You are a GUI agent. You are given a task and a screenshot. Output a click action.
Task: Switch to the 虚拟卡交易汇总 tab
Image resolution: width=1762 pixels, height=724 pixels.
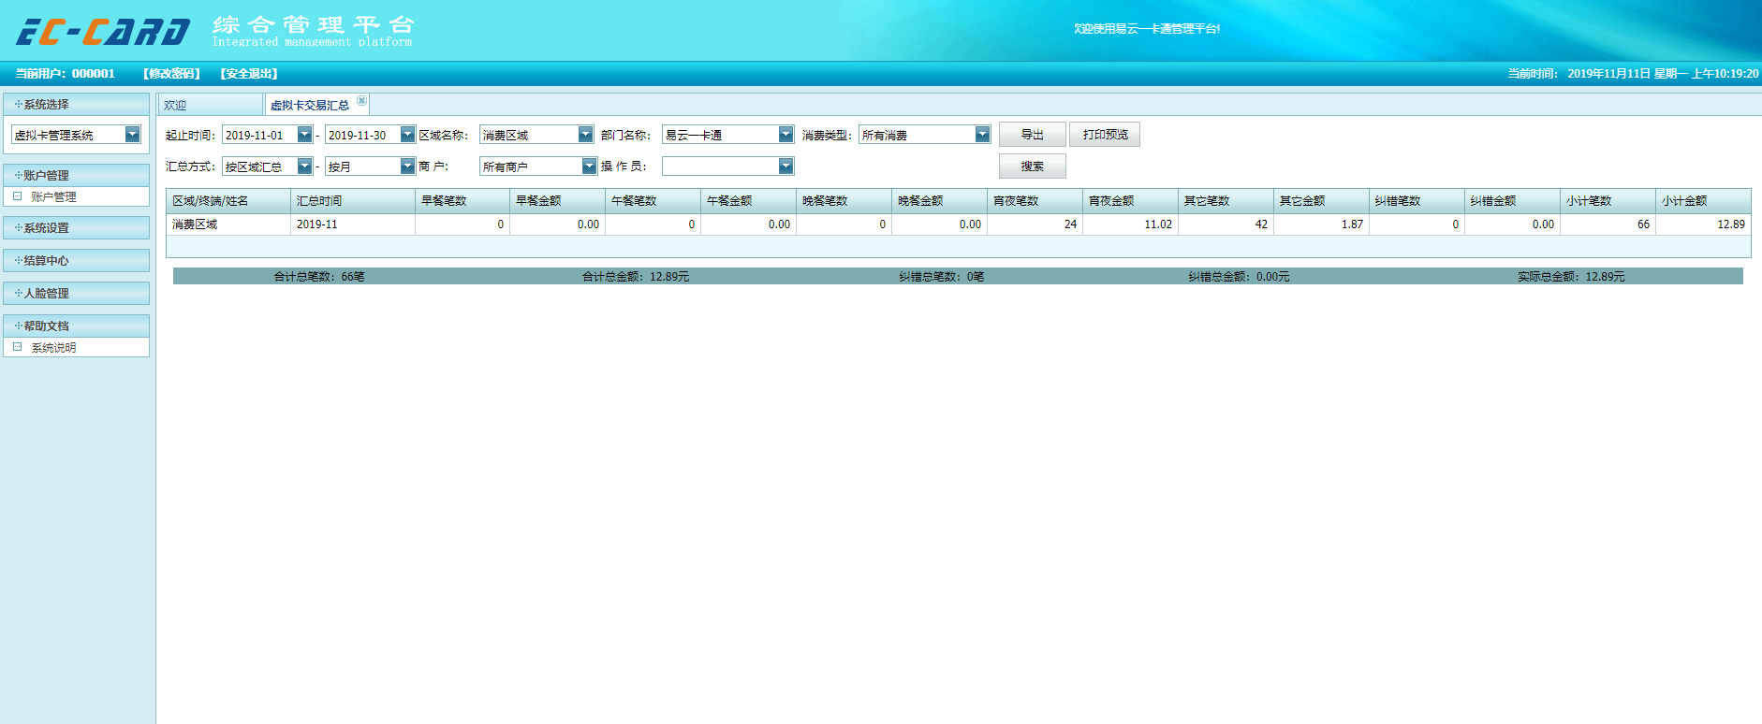click(x=310, y=105)
